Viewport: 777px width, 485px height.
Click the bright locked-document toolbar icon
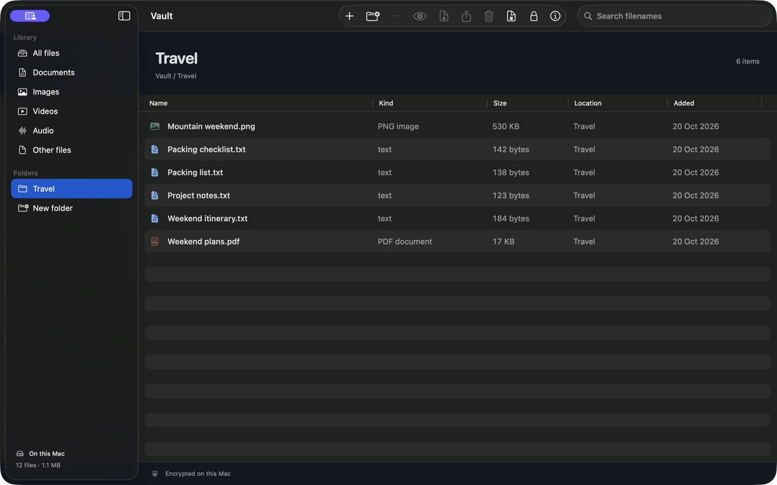[511, 16]
